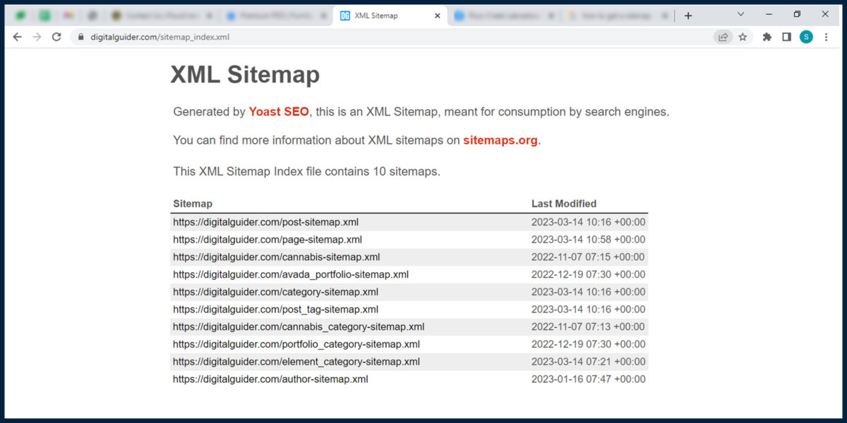Click the forward navigation arrow
847x423 pixels.
click(37, 37)
